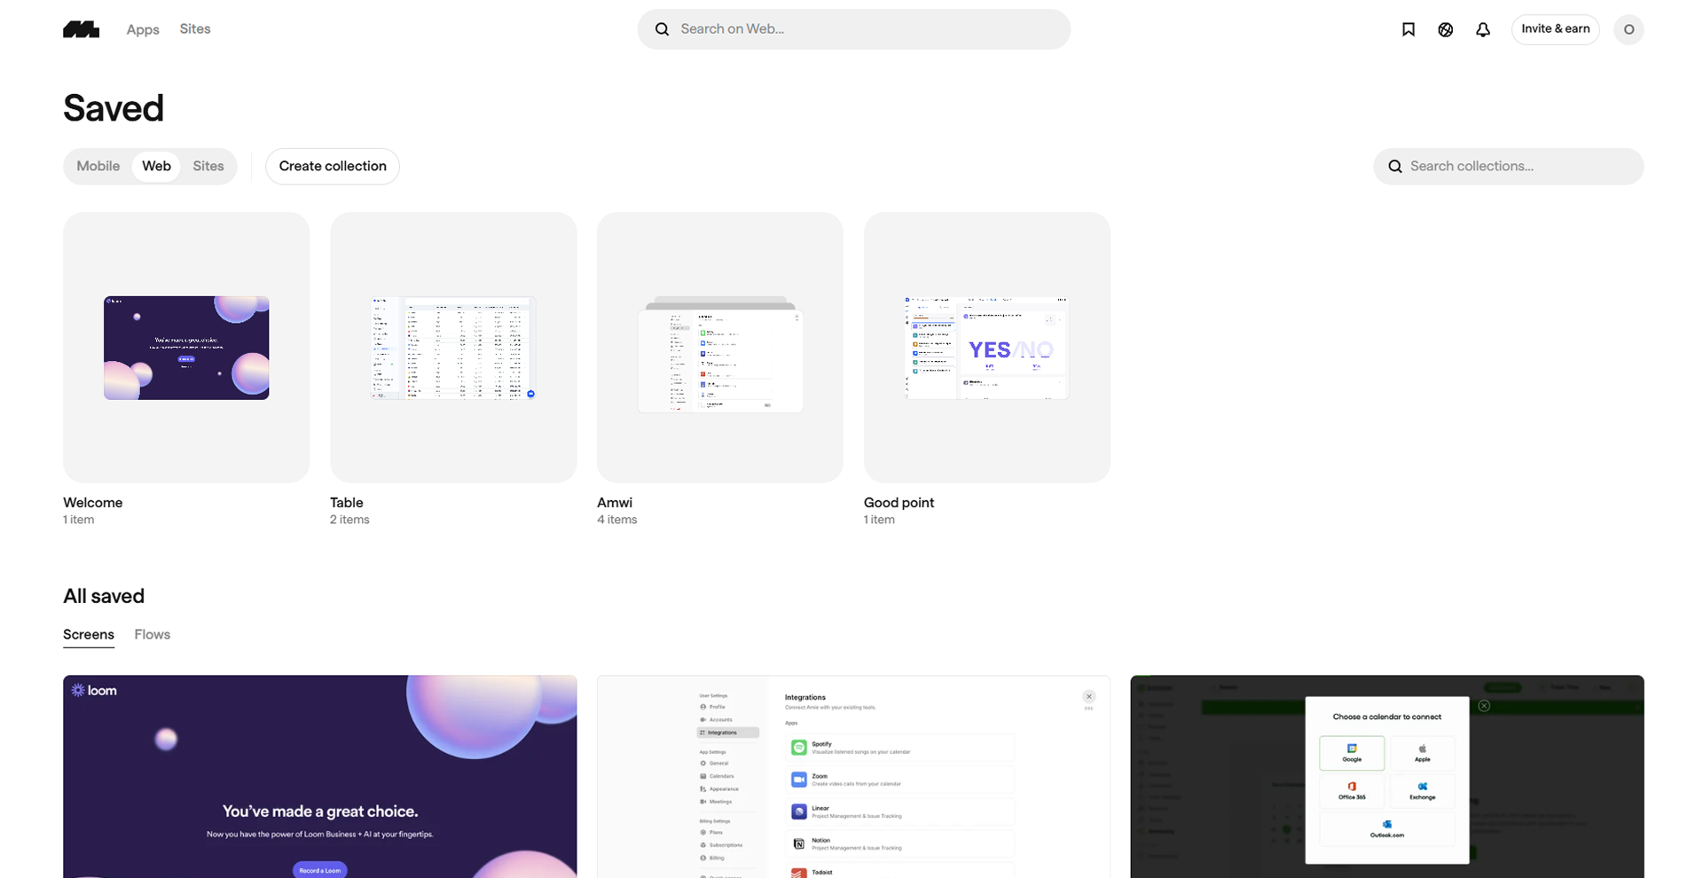The image size is (1703, 878).
Task: Click the Invite & earn button
Action: [1556, 29]
